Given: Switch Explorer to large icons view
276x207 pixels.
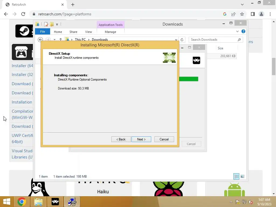Looking at the screenshot, I should tap(242, 176).
